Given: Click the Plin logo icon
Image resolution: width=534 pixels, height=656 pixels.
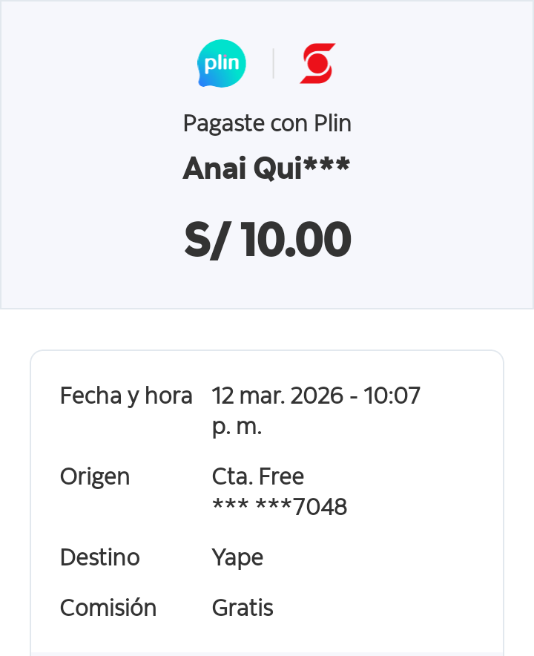Looking at the screenshot, I should 221,64.
